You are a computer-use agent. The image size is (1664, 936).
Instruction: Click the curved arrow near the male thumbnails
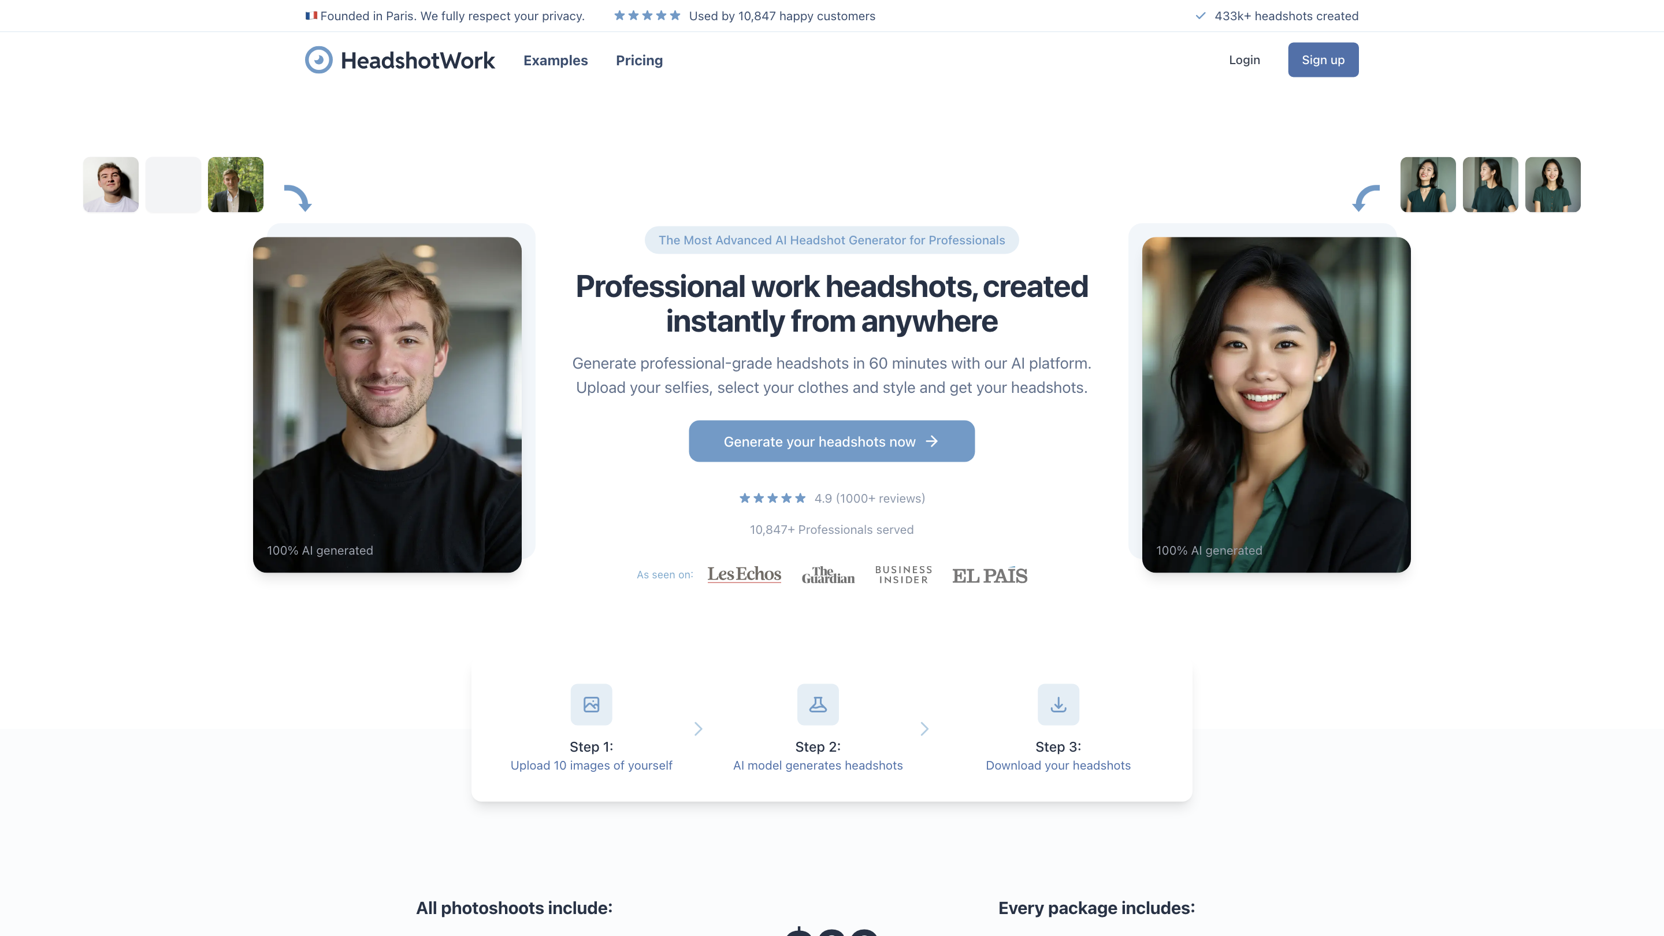[x=298, y=198]
